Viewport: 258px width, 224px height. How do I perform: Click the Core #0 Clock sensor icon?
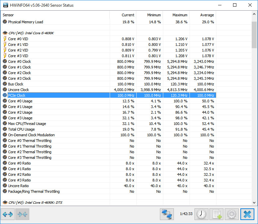[x=5, y=61]
